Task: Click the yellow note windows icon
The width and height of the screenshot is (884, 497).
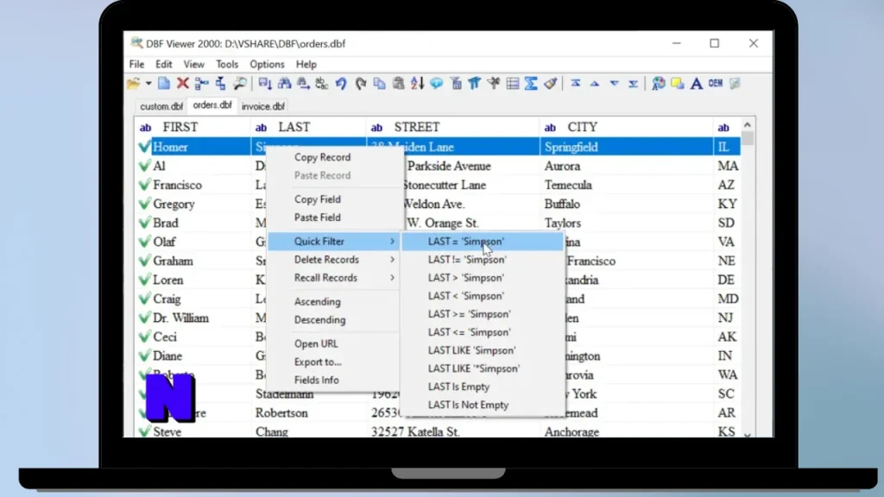Action: point(677,84)
